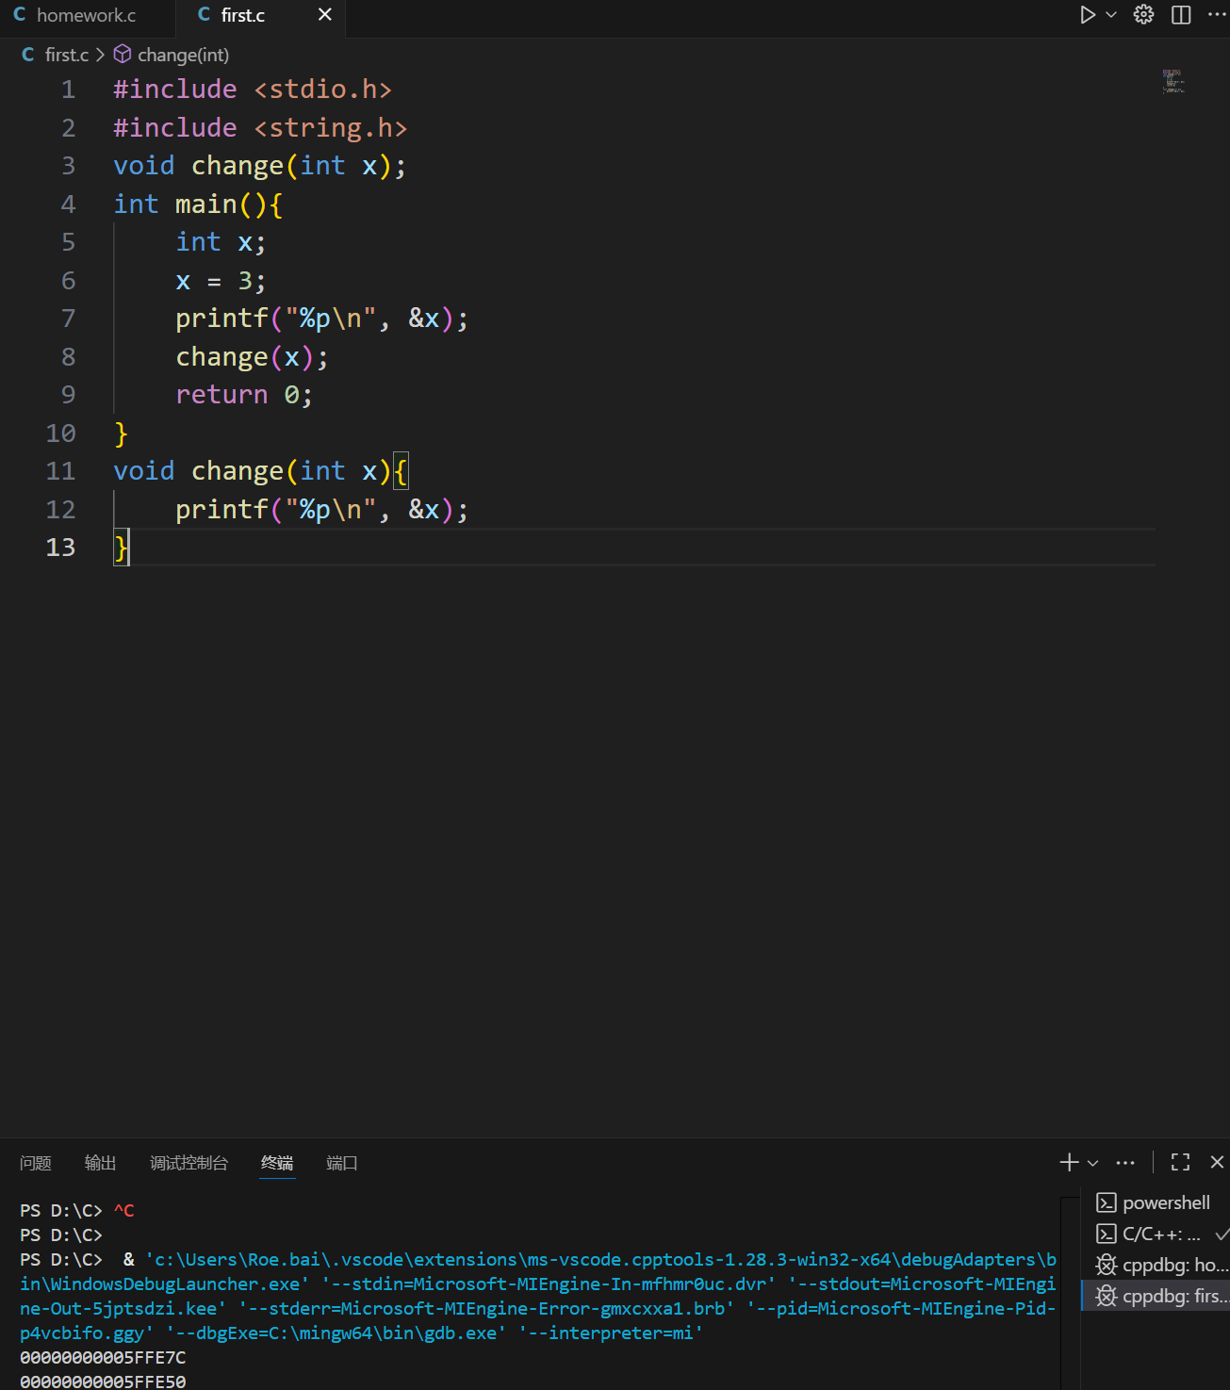Open the 输出 panel tab
Viewport: 1230px width, 1390px height.
tap(100, 1163)
